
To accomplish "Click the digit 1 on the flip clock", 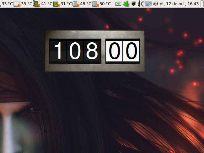I will pyautogui.click(x=58, y=51).
